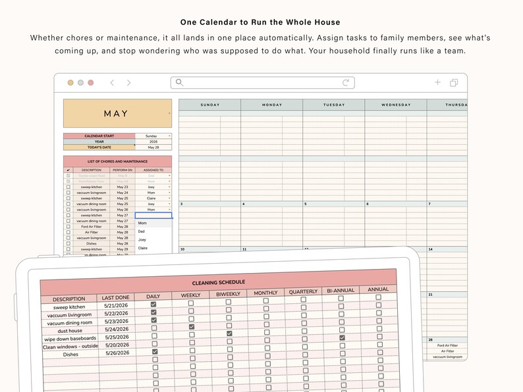Image resolution: width=523 pixels, height=392 pixels.
Task: Click the magnifier icon in the address bar
Action: [179, 82]
